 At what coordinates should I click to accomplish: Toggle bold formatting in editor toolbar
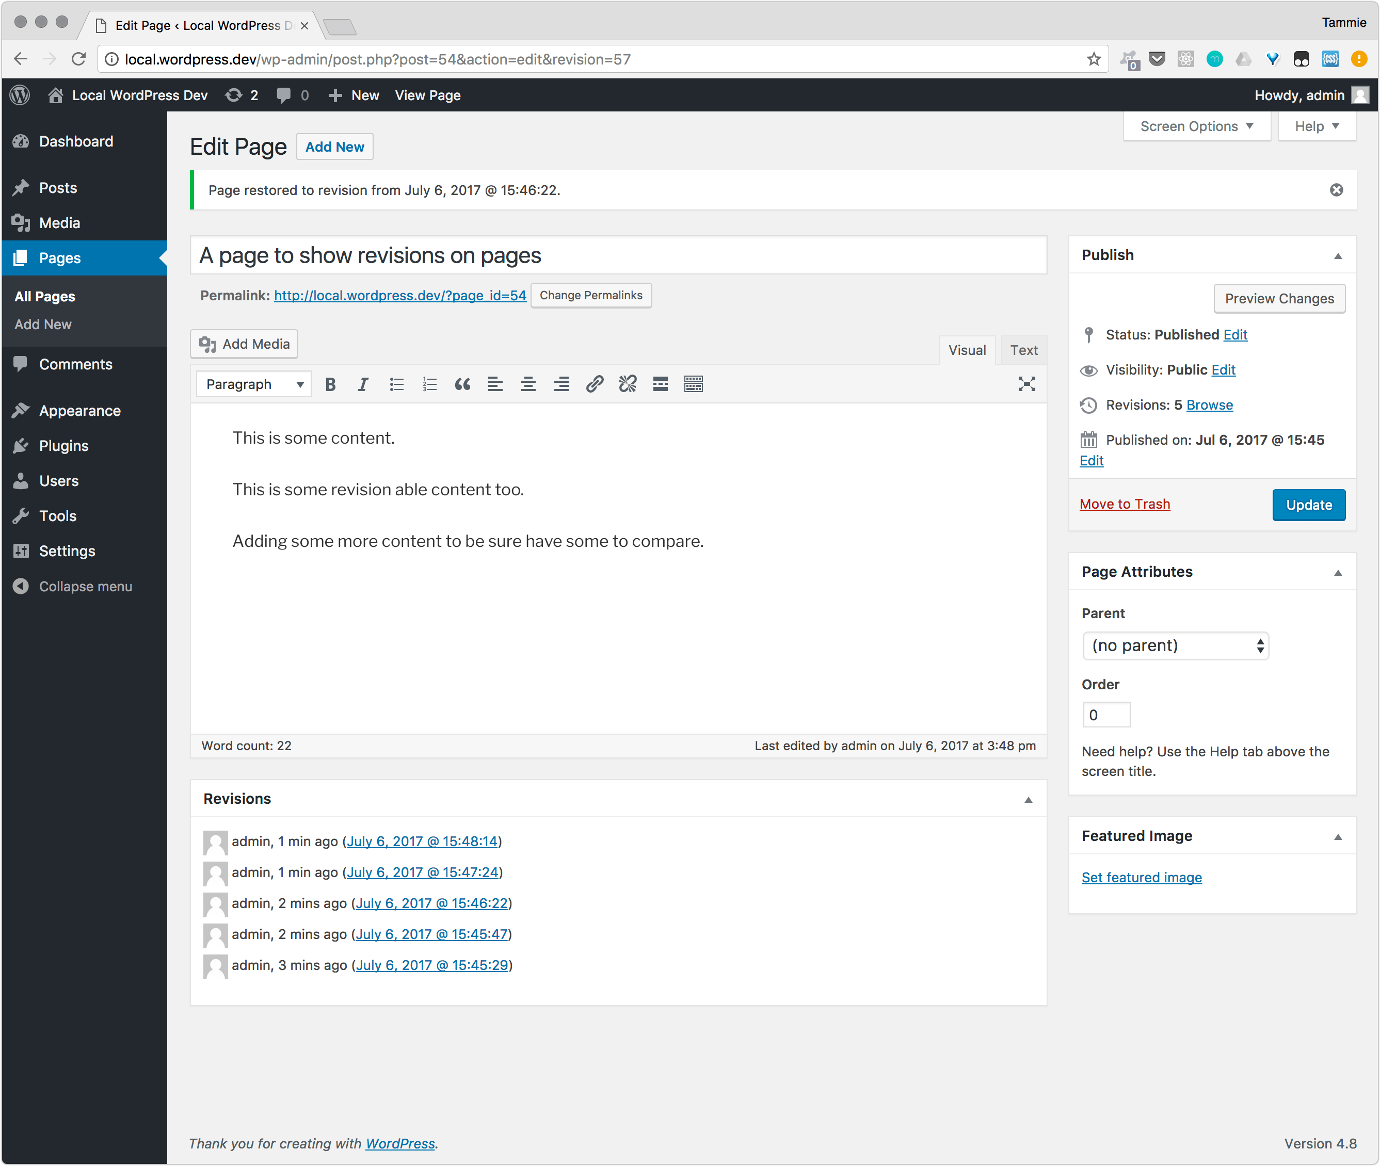pos(330,384)
